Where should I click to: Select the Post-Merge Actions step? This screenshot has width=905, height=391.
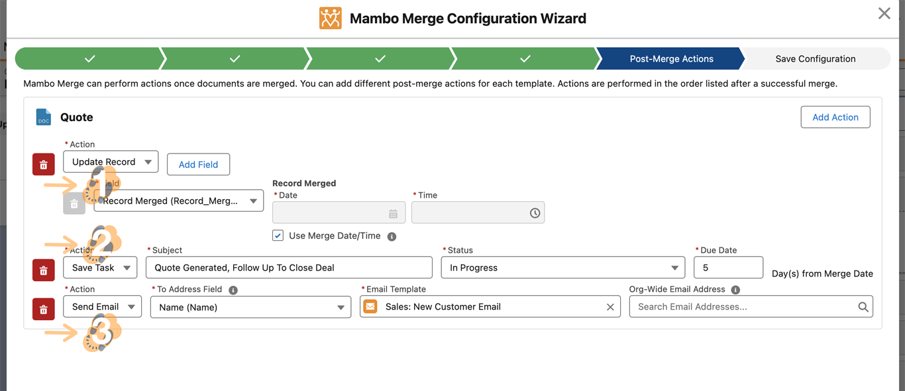tap(670, 59)
